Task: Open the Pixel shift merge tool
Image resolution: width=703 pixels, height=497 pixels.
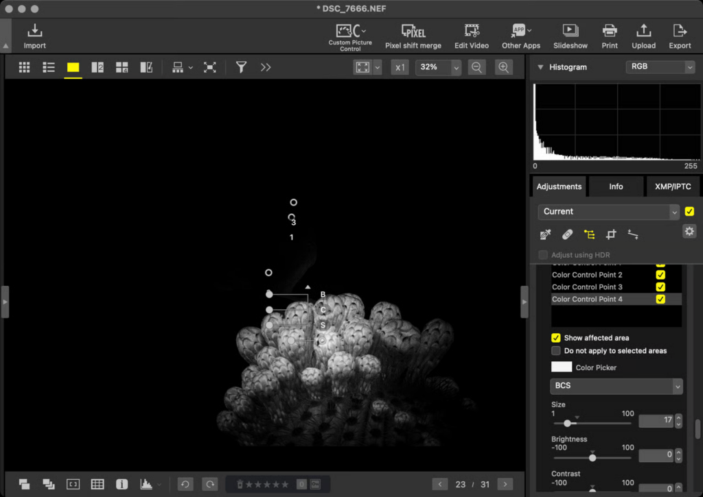Action: [x=413, y=36]
